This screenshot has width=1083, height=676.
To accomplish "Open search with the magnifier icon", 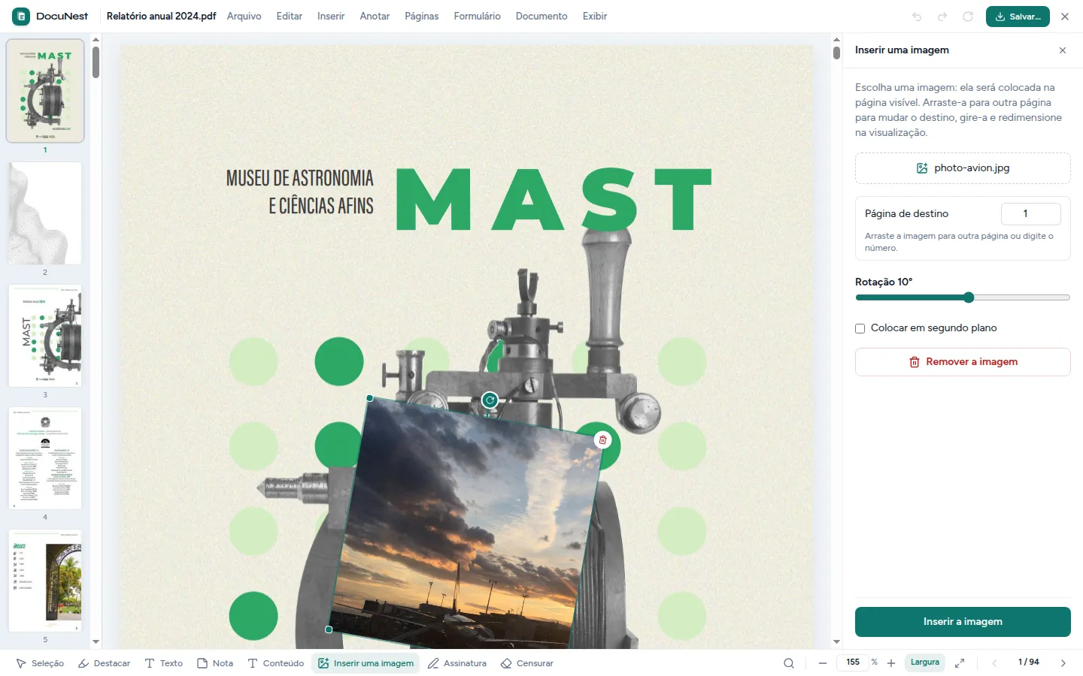I will pos(789,663).
